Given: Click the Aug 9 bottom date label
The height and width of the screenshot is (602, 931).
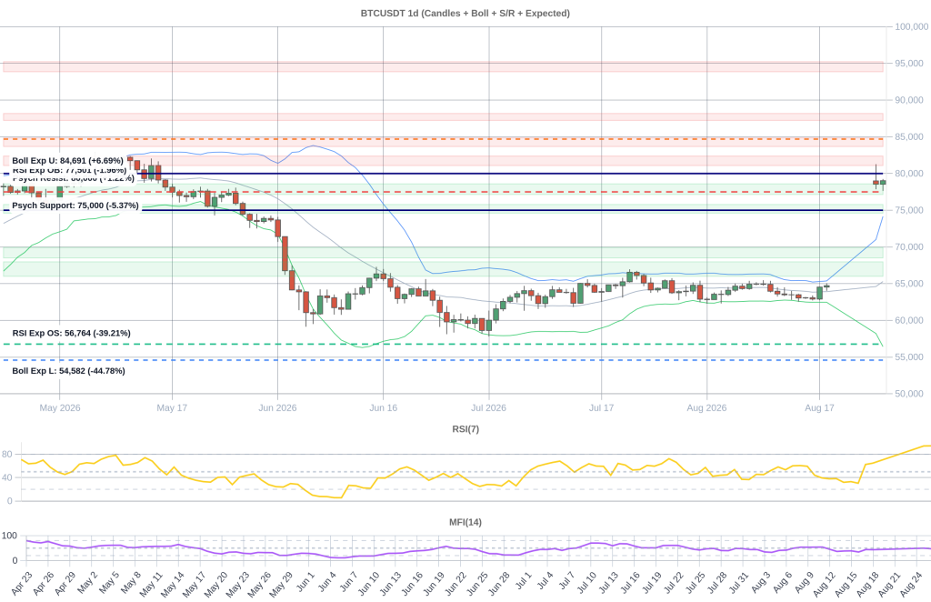Looking at the screenshot, I should [x=806, y=581].
